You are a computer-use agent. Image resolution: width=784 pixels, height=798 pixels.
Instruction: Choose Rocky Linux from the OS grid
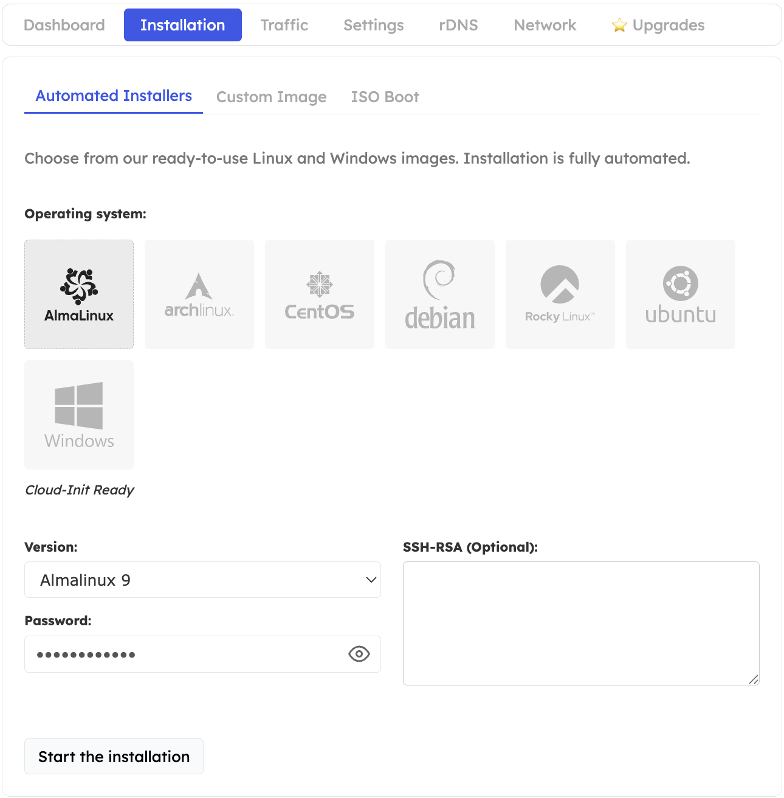560,294
